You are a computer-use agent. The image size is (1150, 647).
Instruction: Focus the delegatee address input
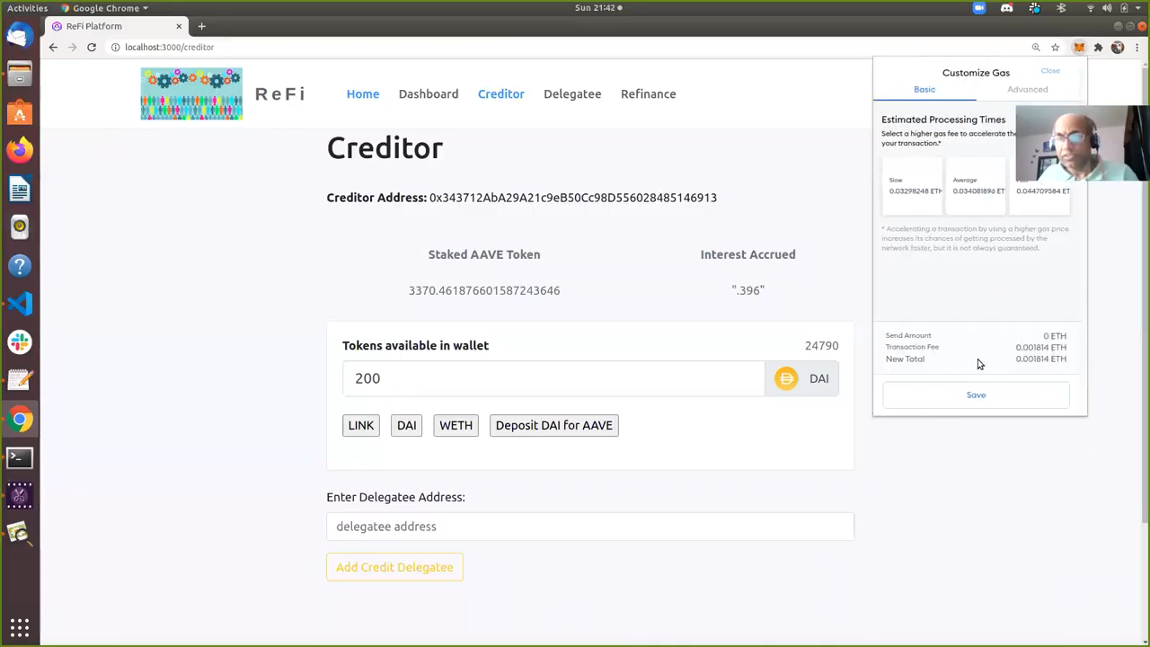coord(590,527)
